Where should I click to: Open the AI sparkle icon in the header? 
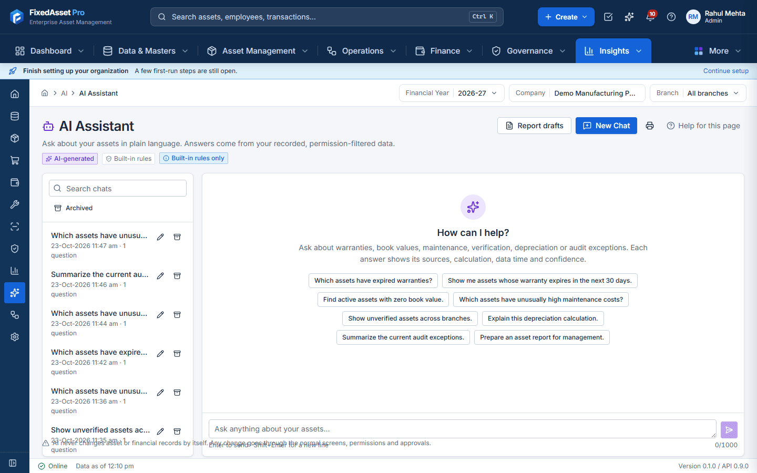(629, 17)
